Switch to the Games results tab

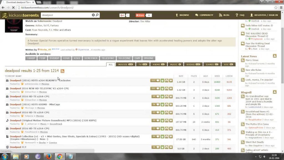212,64
